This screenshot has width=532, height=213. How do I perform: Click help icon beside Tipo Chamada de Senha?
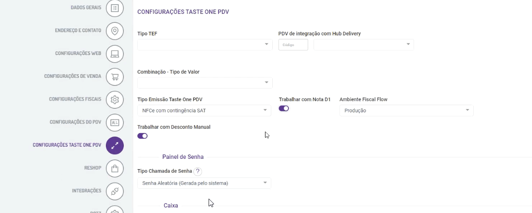(x=198, y=171)
